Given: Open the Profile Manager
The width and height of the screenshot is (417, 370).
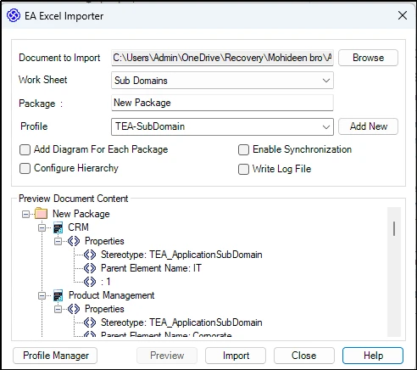Looking at the screenshot, I should click(x=55, y=356).
